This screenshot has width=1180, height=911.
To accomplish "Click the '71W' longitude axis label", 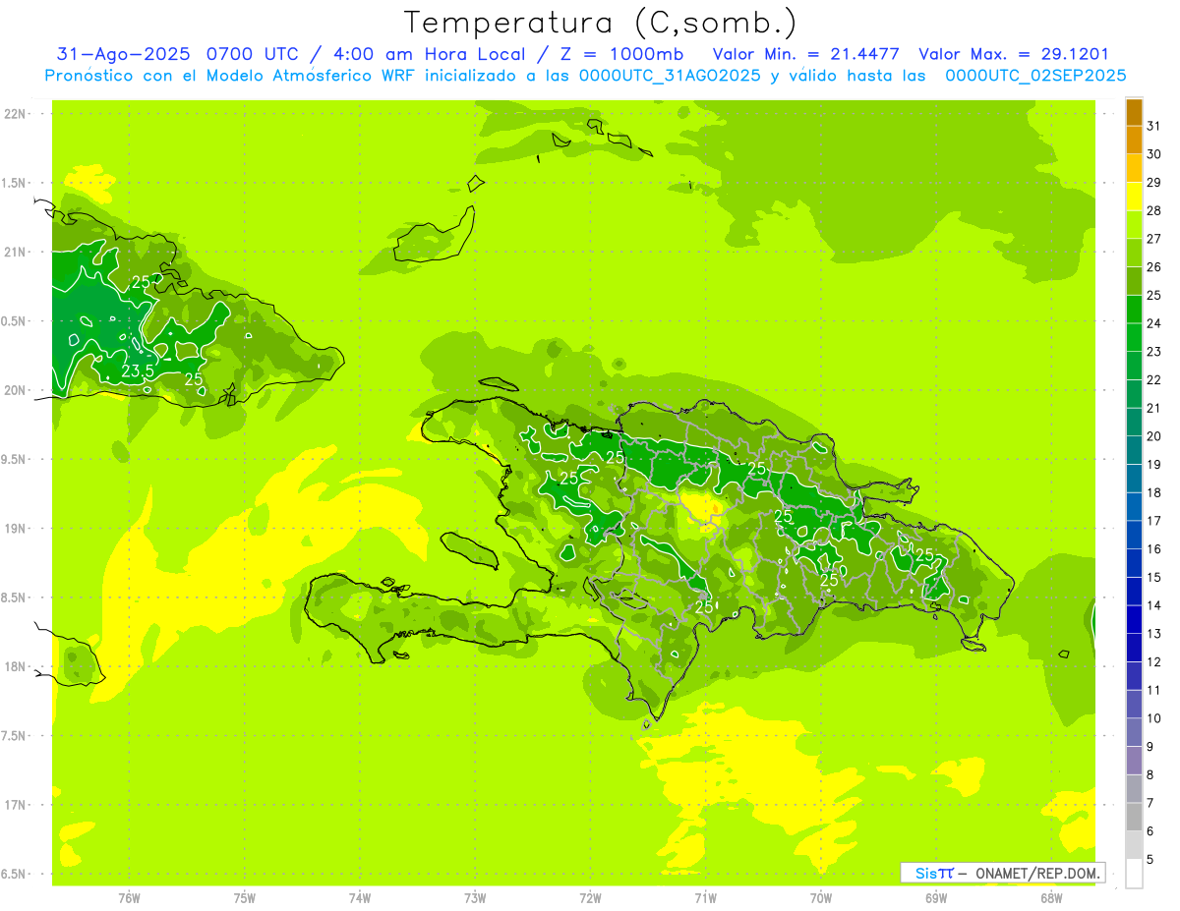I will click(705, 898).
